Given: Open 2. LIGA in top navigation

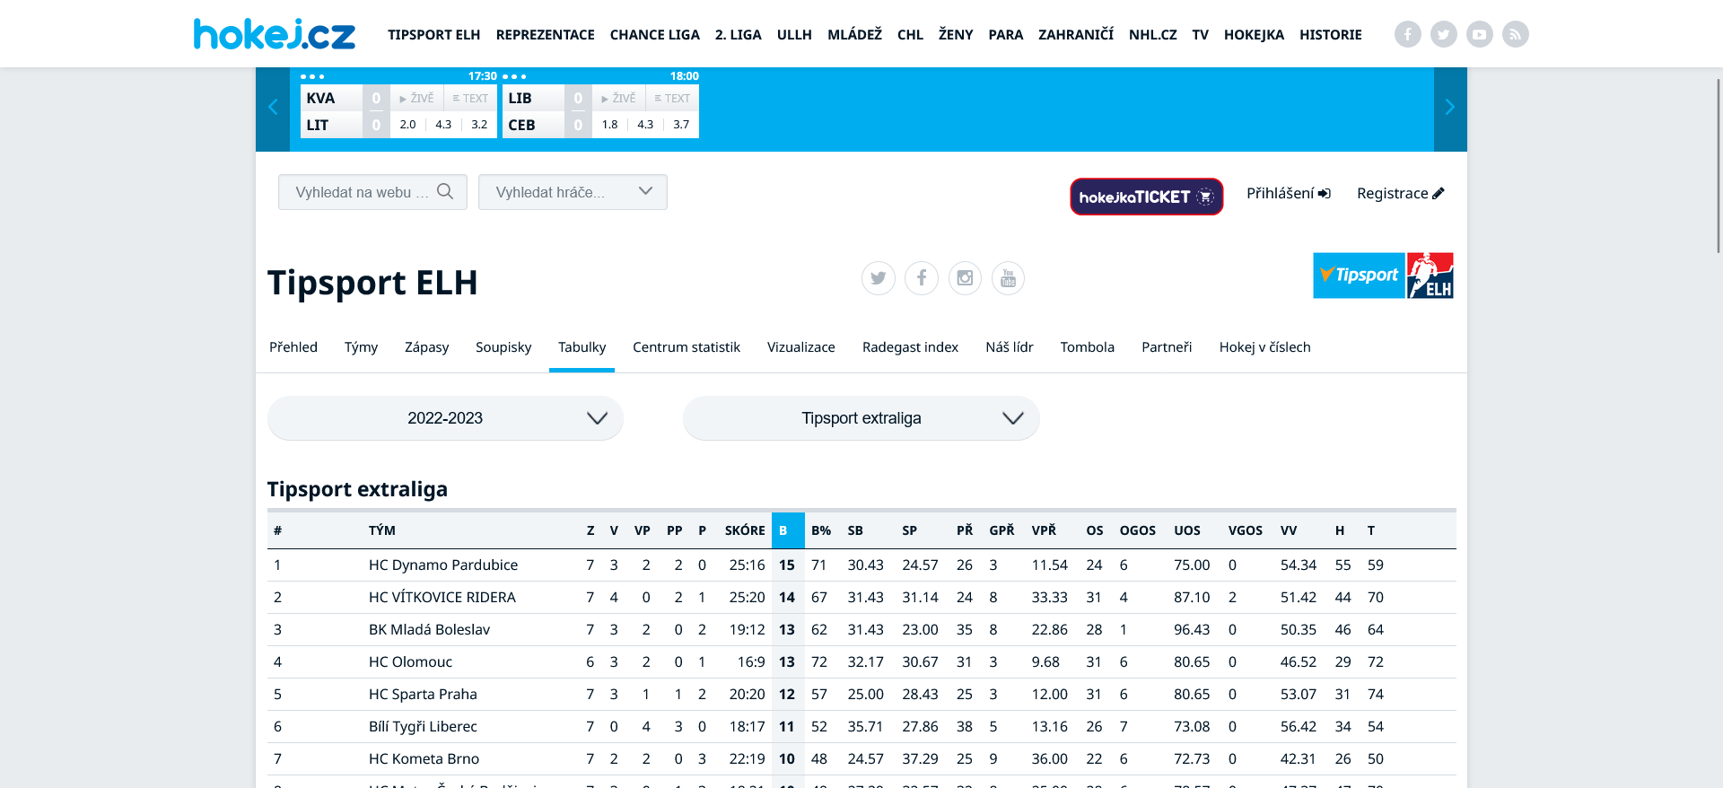Looking at the screenshot, I should (x=739, y=34).
